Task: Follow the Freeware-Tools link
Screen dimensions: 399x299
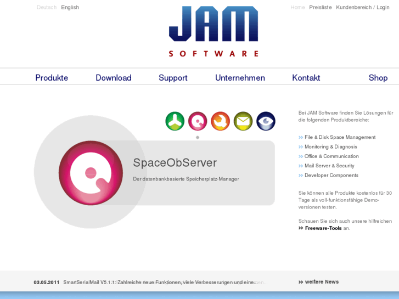Action: [x=323, y=228]
